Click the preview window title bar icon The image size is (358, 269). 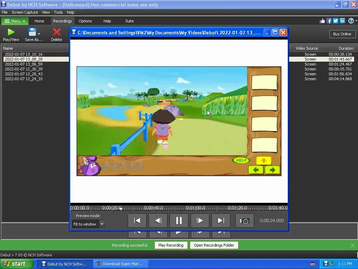coord(74,33)
